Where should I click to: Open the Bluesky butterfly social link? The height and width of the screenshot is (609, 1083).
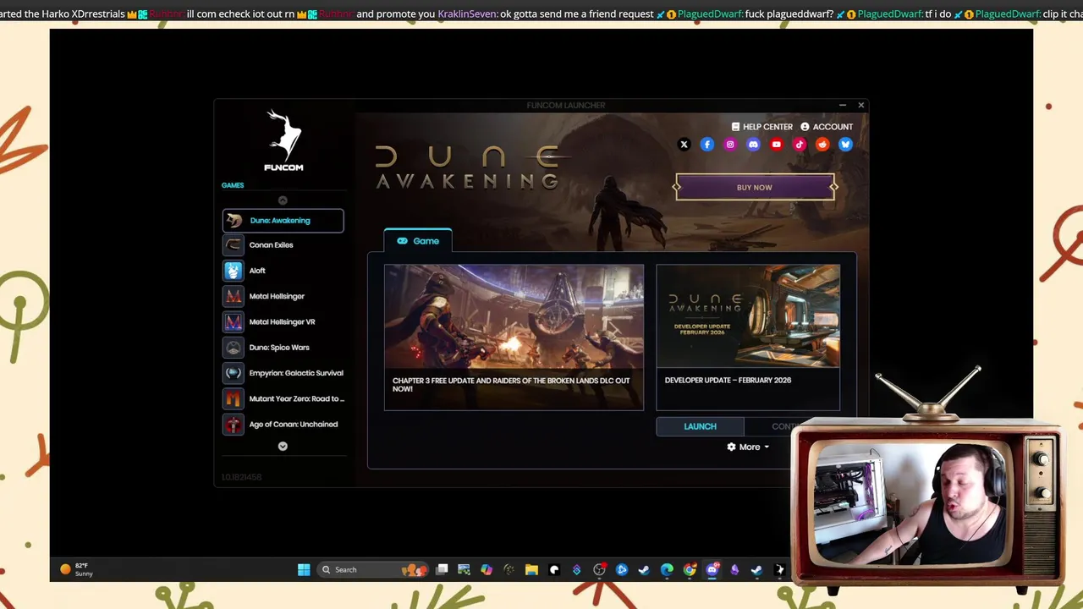pyautogui.click(x=845, y=145)
